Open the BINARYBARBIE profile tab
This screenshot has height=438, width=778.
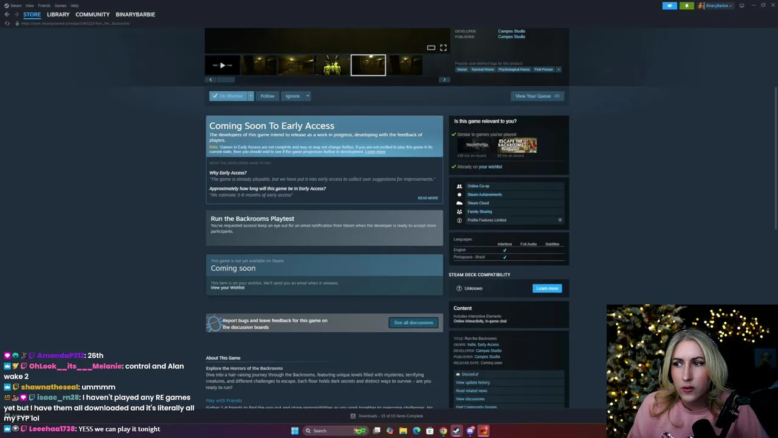pyautogui.click(x=135, y=14)
